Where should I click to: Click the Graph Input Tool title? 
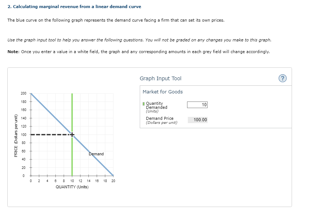coord(161,78)
